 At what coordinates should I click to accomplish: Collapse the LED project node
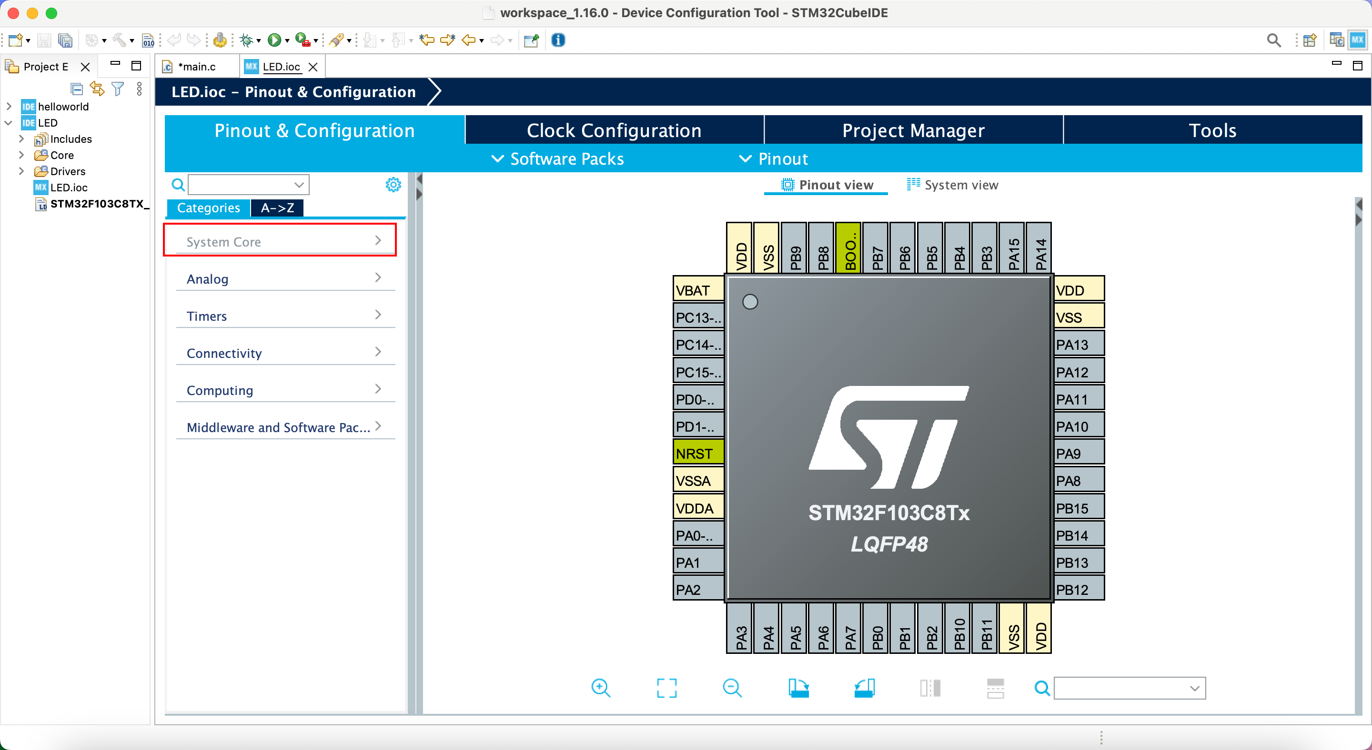[9, 123]
